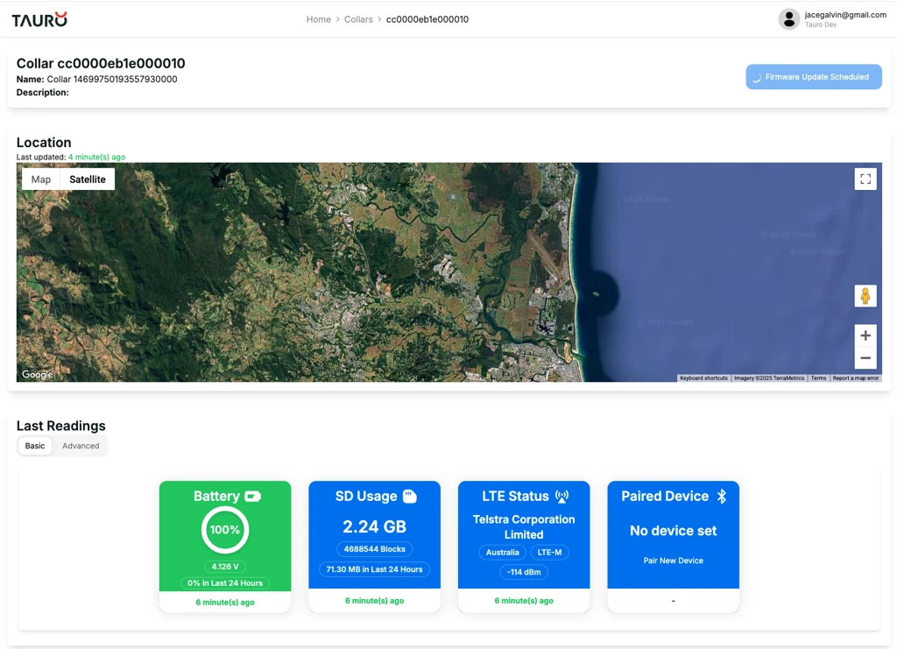Click the LTE antenna signal icon
Viewport: 897px width, 649px height.
(x=562, y=497)
